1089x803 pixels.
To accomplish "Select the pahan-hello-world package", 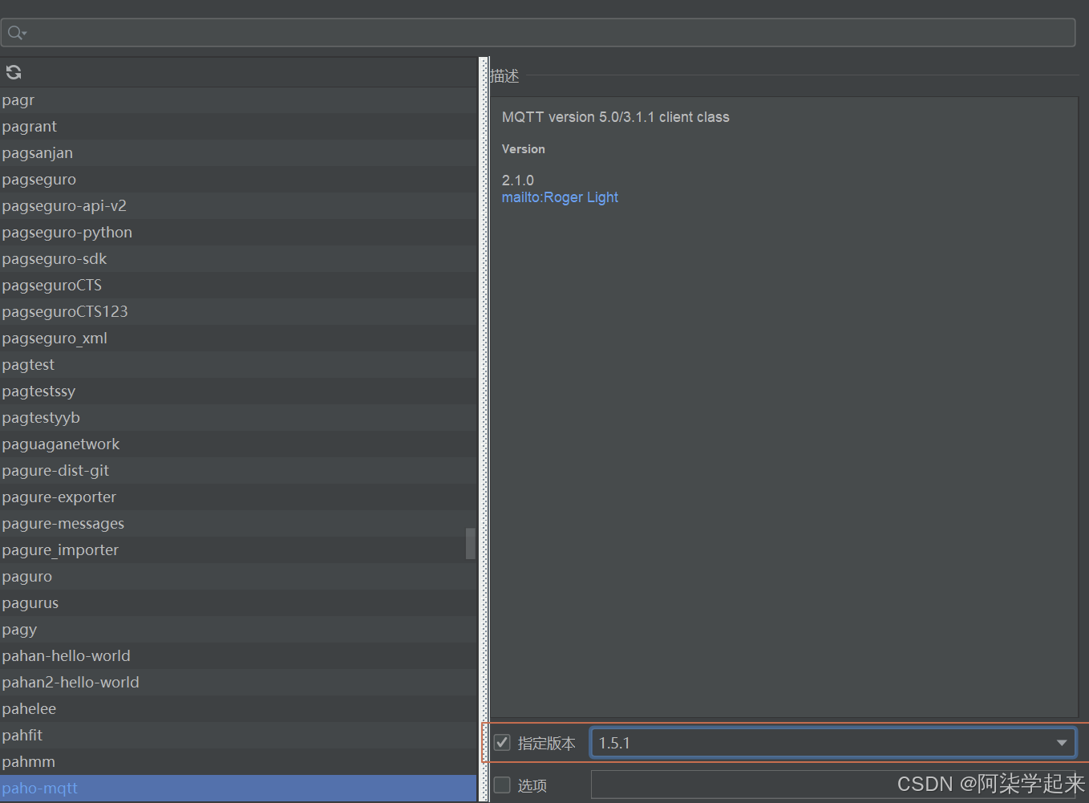I will coord(238,655).
